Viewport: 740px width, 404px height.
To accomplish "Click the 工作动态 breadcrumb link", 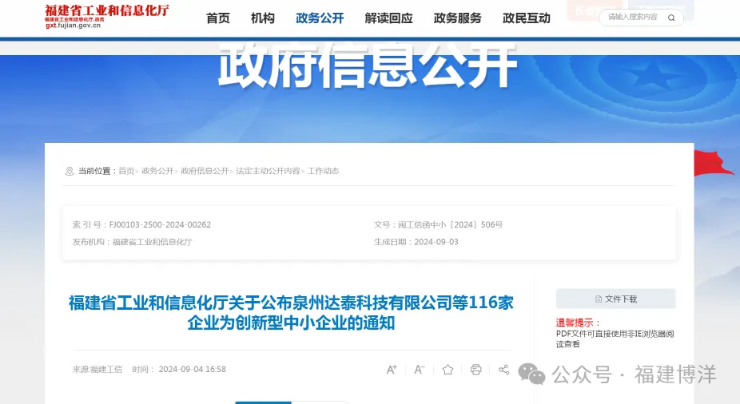I will click(324, 171).
